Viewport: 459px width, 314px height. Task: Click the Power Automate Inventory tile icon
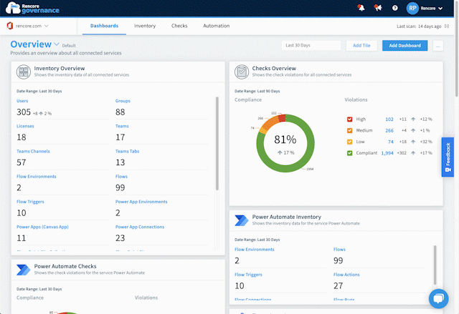click(x=242, y=220)
